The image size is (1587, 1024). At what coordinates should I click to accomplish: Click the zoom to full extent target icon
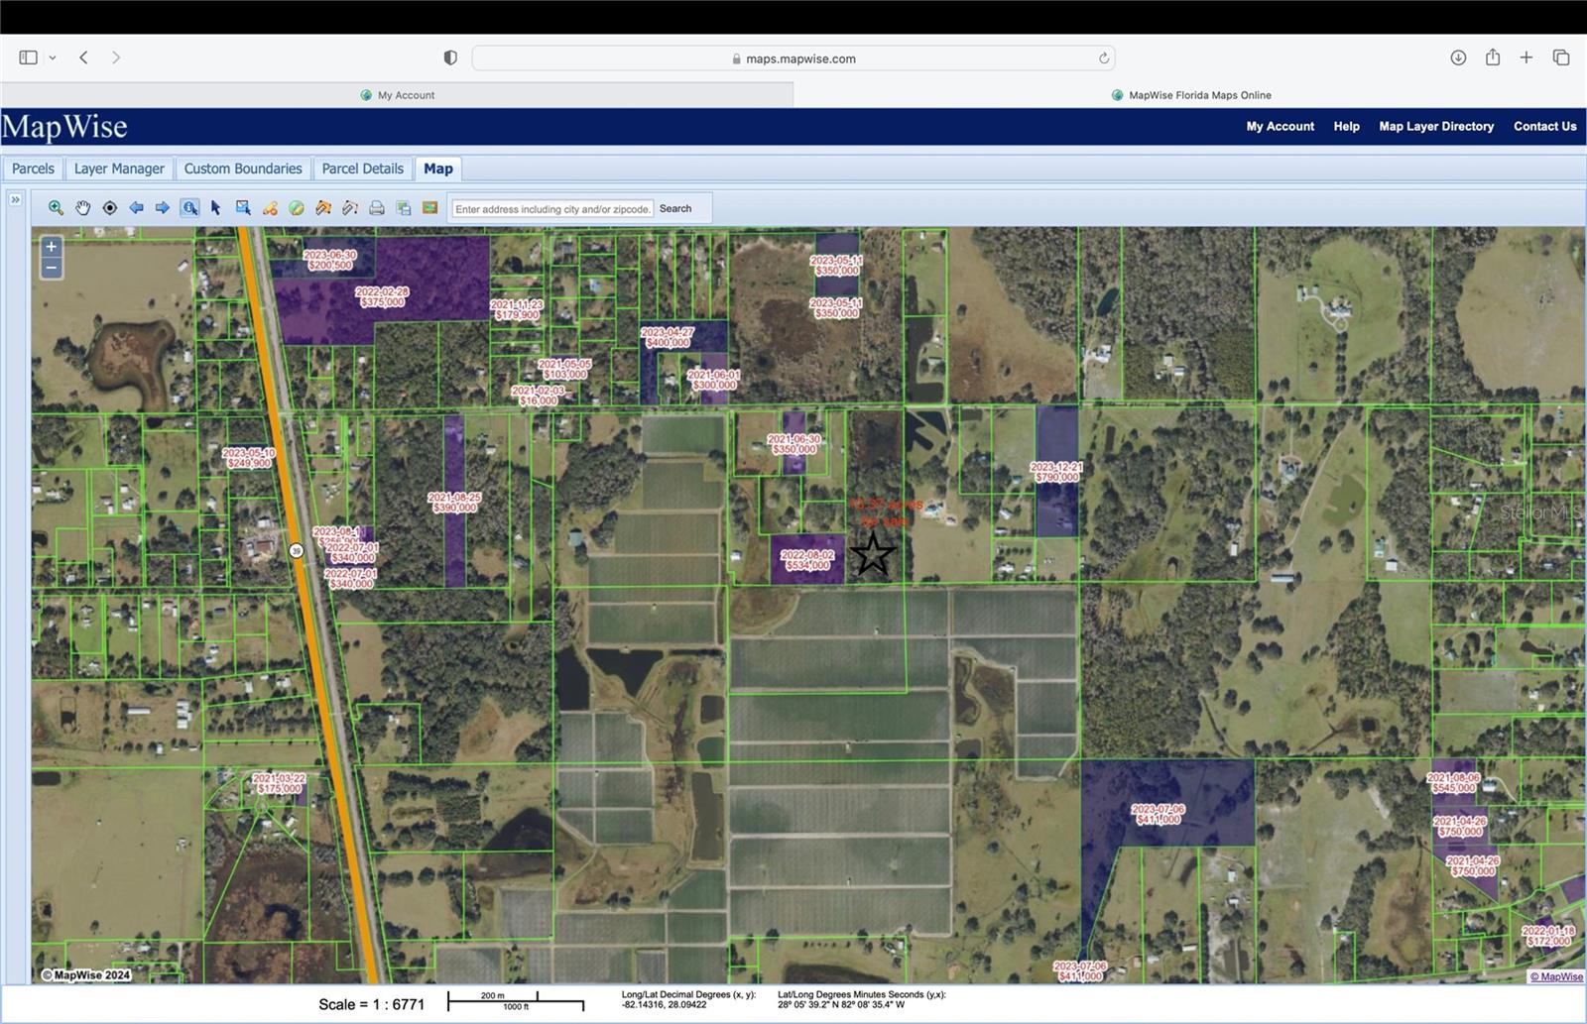point(110,208)
